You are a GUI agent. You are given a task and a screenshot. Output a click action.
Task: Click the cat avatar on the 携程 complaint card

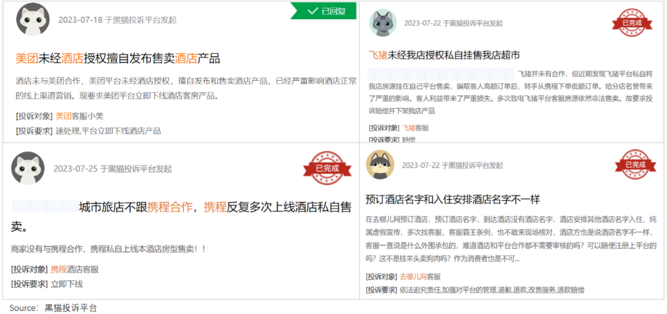click(28, 168)
